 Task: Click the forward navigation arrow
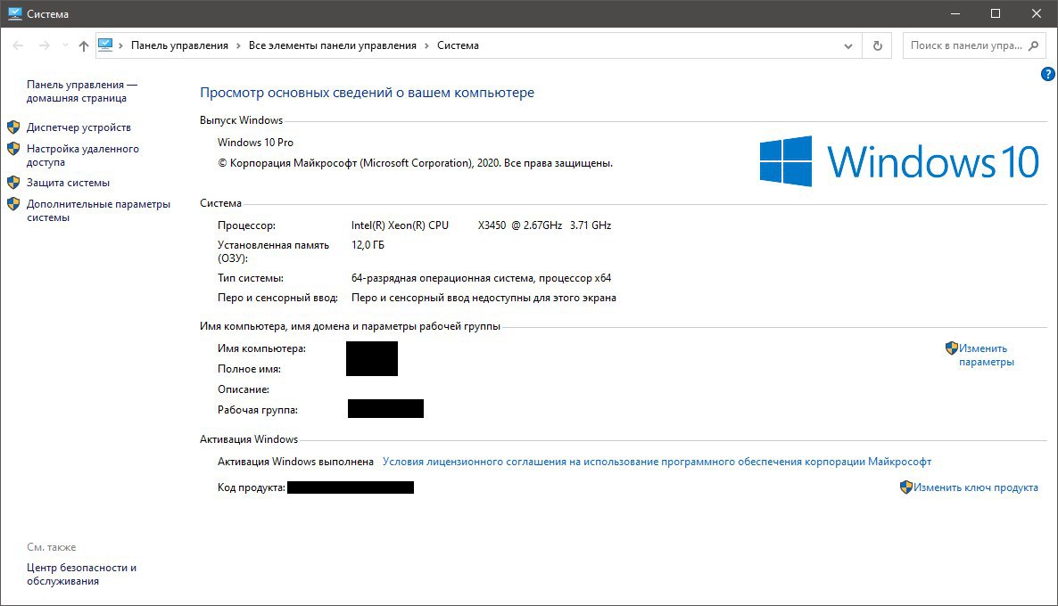tap(44, 45)
